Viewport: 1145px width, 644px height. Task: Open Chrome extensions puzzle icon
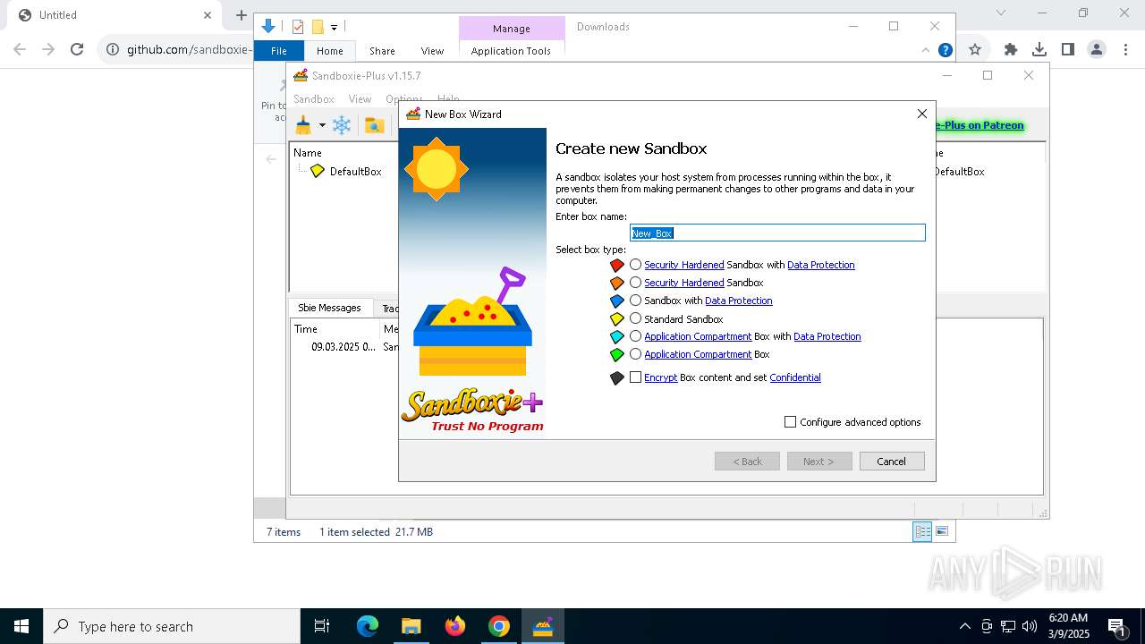click(x=1011, y=49)
